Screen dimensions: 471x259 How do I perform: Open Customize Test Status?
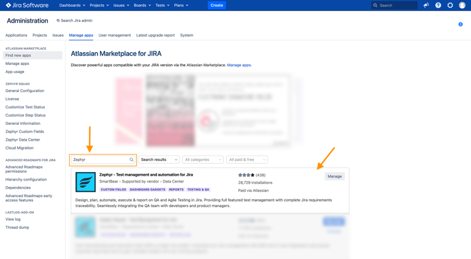click(x=25, y=107)
